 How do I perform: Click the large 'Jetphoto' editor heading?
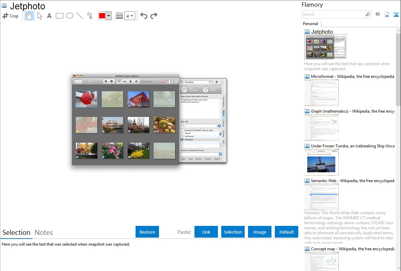coord(27,6)
